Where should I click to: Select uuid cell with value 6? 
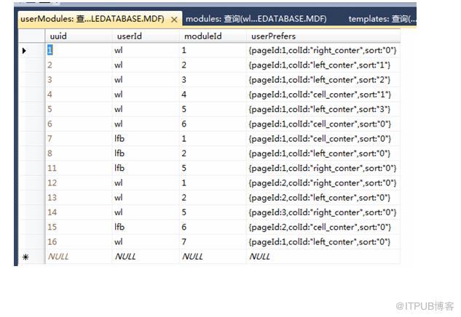point(79,124)
